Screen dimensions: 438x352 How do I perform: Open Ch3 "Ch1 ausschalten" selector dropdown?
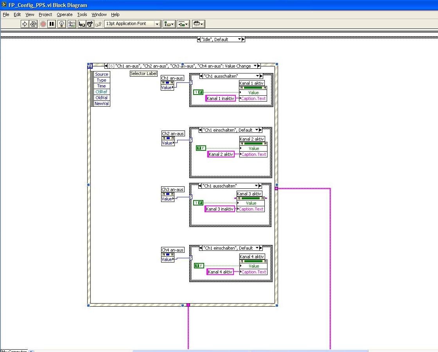tap(256, 186)
